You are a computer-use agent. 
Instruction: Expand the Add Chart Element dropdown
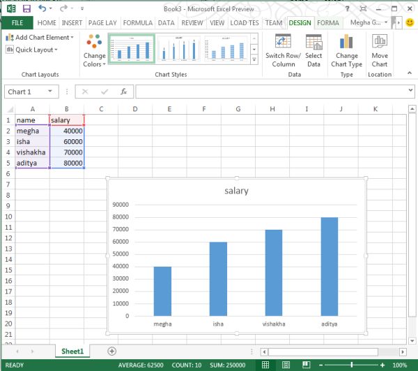click(40, 38)
